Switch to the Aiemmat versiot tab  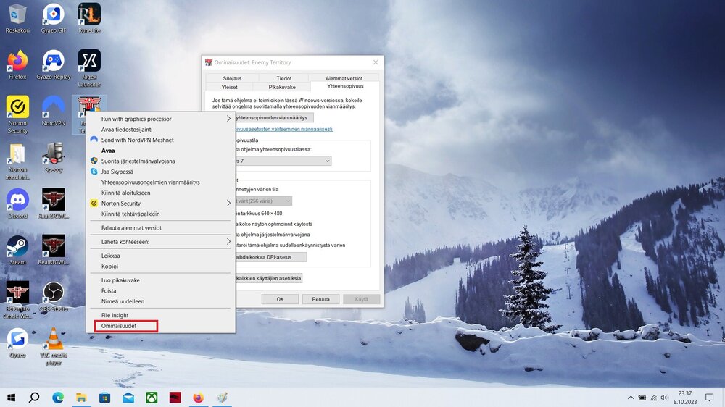pyautogui.click(x=344, y=78)
